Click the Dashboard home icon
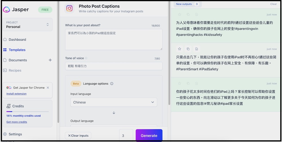 point(5,40)
